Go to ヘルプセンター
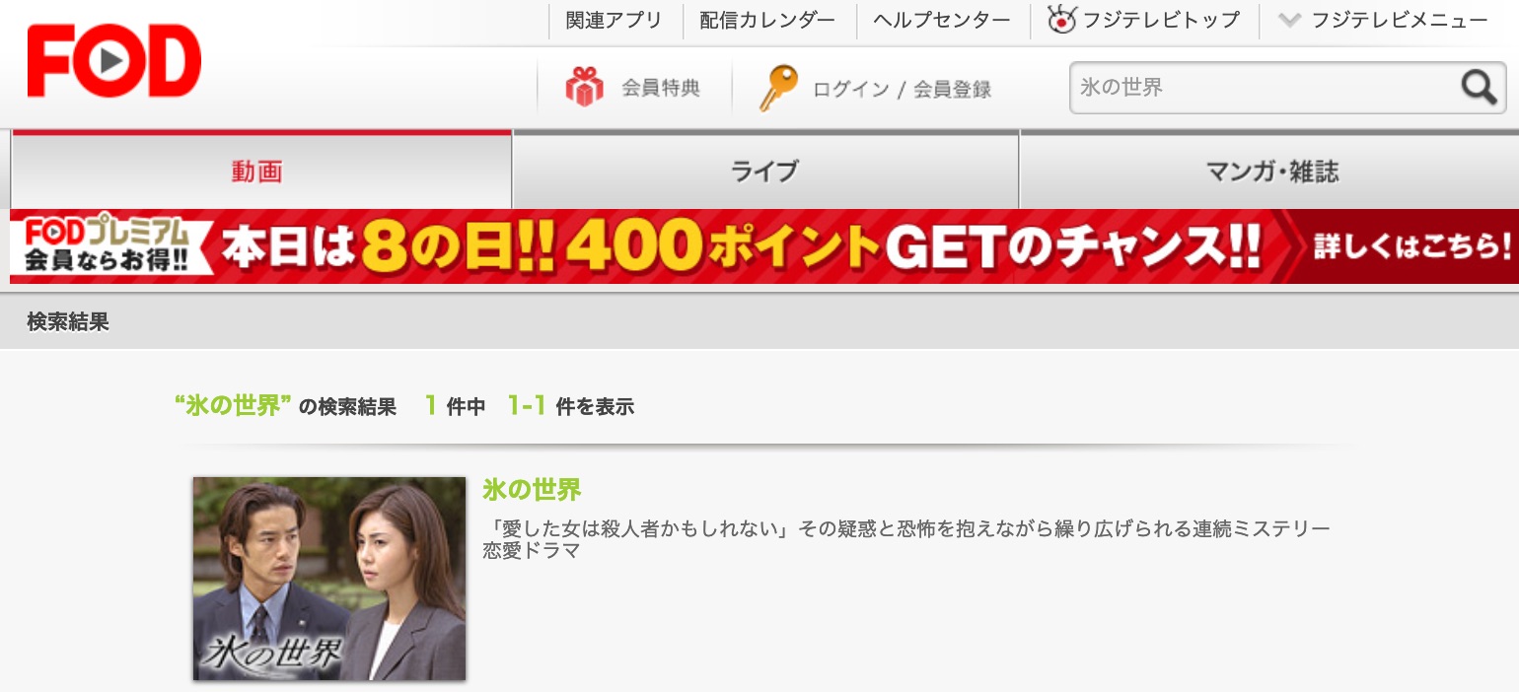Viewport: 1519px width, 692px height. [x=941, y=20]
